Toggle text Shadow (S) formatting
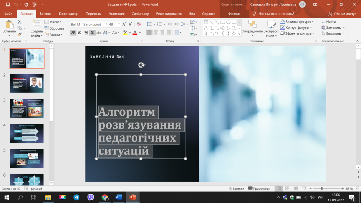Screen dimensions: 361x203 click(92, 33)
